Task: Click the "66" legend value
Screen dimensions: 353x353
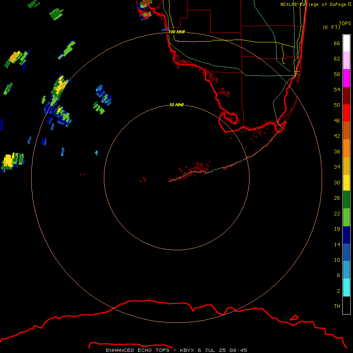Action: point(337,43)
